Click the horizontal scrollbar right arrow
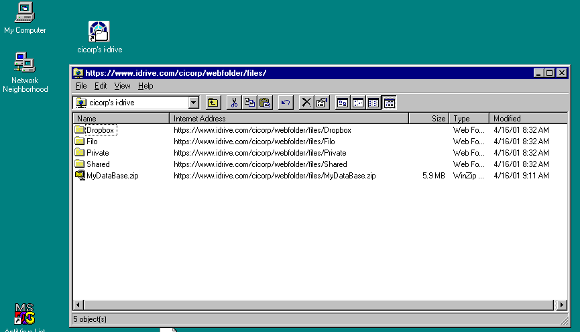This screenshot has width=580, height=332. click(x=561, y=305)
